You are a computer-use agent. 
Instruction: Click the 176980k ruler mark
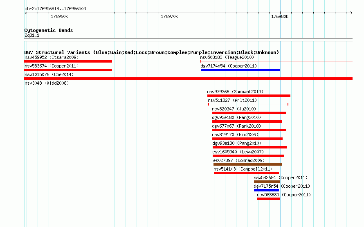[280, 16]
